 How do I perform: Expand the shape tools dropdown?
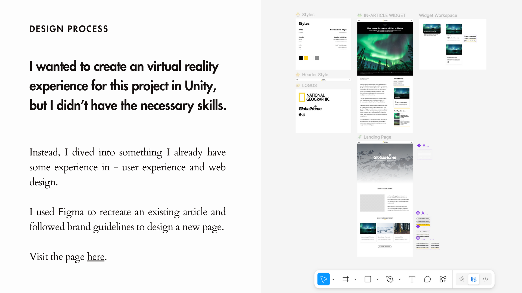(377, 279)
